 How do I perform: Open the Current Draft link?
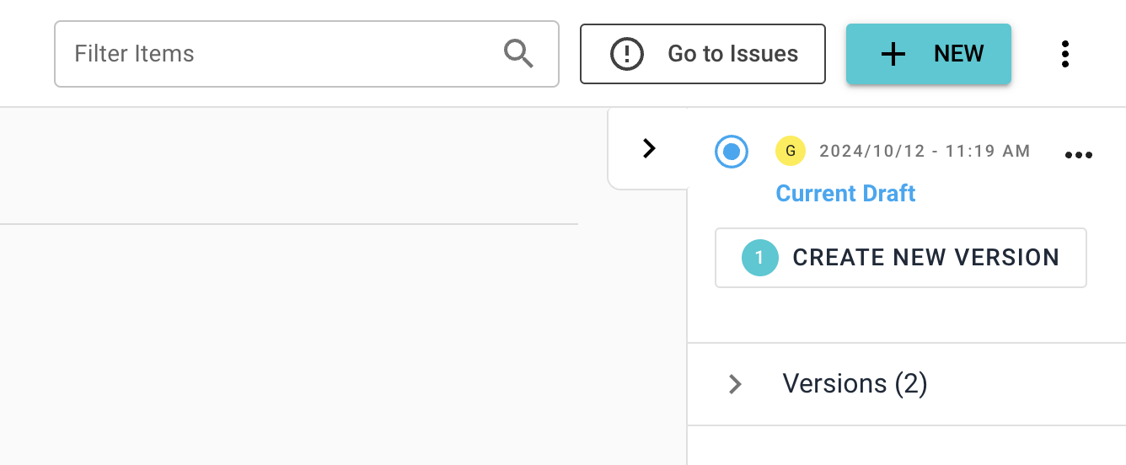(845, 194)
